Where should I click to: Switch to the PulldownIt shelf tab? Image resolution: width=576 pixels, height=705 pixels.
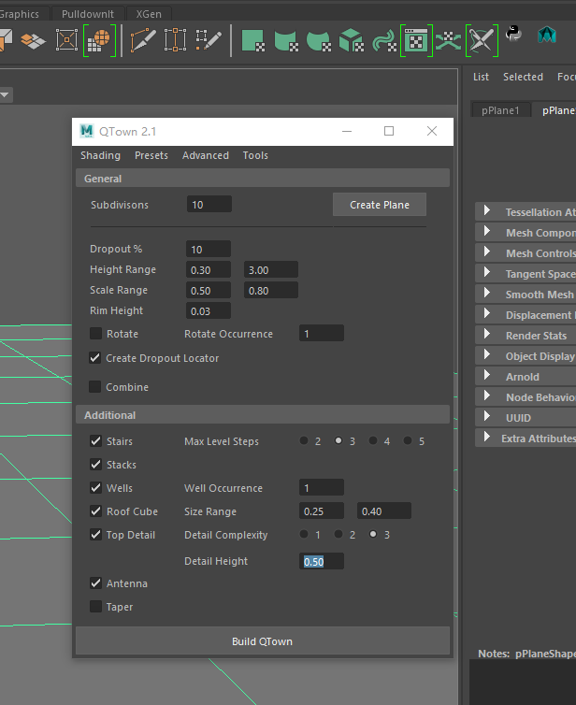tap(88, 14)
